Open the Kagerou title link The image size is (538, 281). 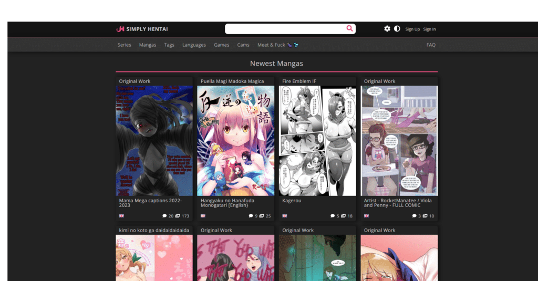(x=292, y=200)
